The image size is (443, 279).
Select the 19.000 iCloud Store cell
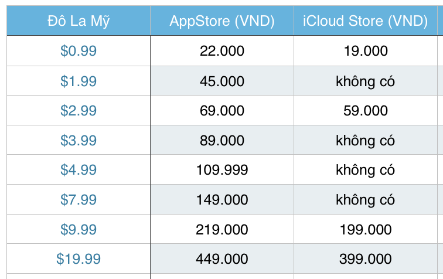point(365,51)
